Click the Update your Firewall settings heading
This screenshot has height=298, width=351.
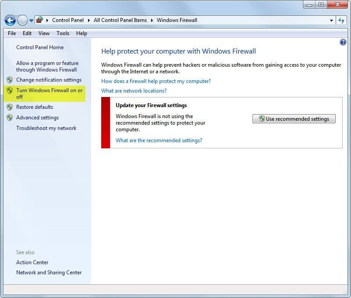tap(151, 105)
